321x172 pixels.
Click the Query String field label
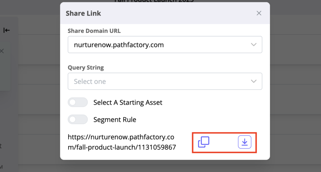(86, 67)
